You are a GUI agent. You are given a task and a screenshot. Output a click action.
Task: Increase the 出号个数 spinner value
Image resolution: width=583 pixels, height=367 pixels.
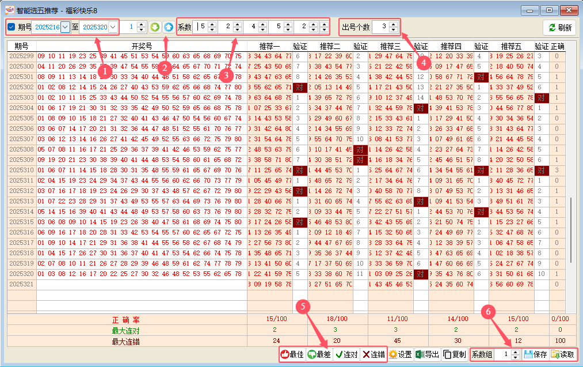click(x=393, y=24)
